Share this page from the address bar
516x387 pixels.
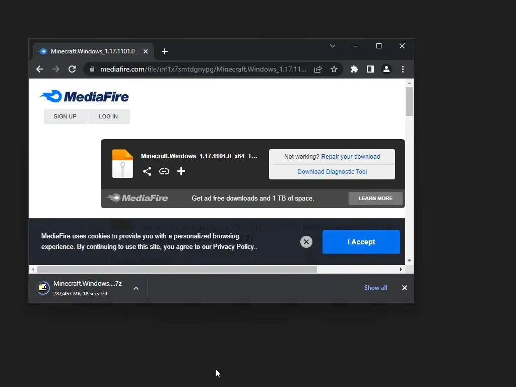click(318, 69)
